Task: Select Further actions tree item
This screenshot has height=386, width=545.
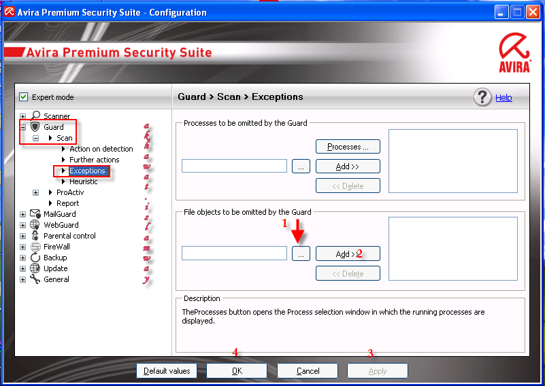Action: pyautogui.click(x=94, y=160)
